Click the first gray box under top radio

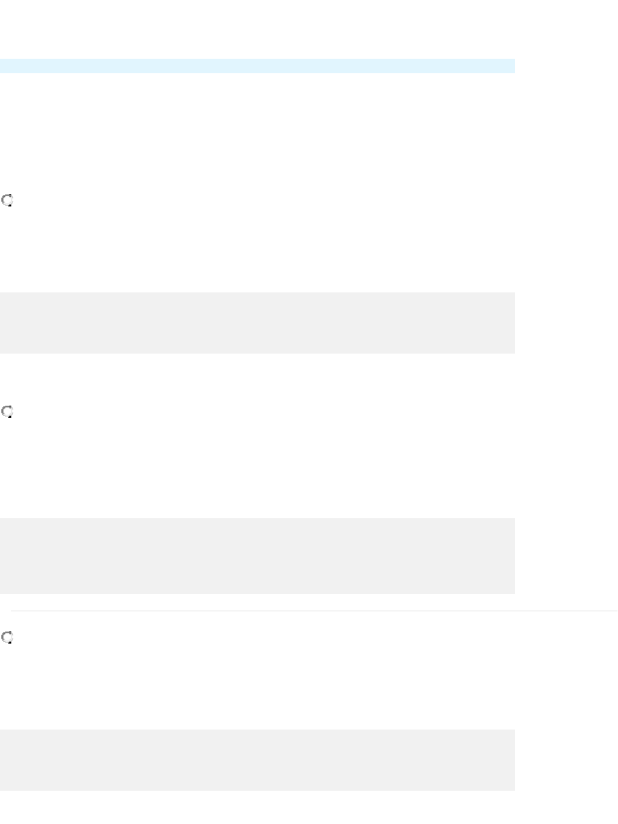coord(257,323)
